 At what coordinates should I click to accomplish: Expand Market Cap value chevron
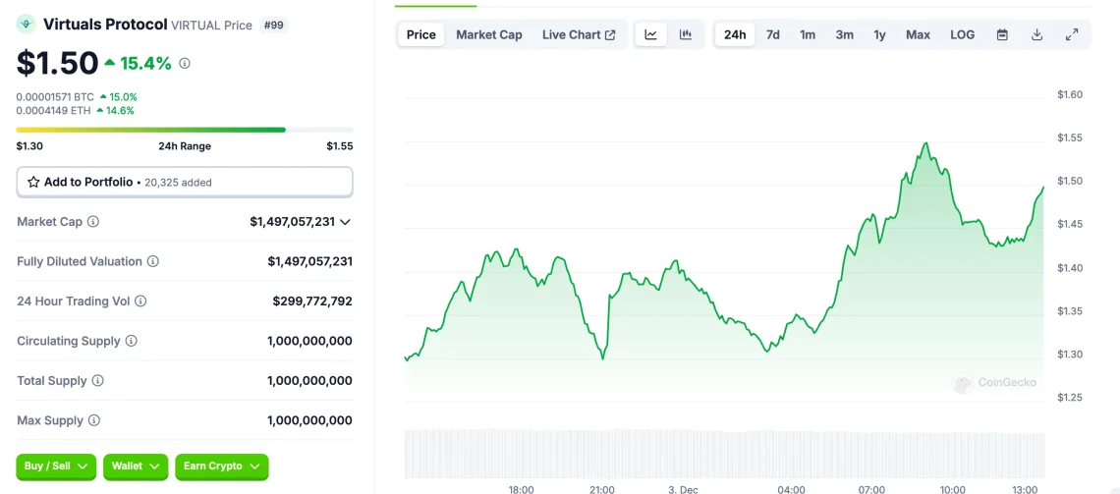345,222
